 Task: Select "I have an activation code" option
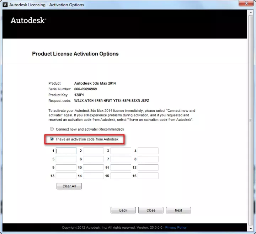[x=52, y=139]
